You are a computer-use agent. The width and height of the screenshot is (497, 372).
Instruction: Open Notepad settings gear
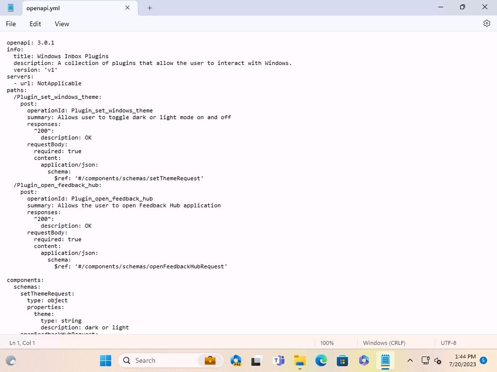487,23
